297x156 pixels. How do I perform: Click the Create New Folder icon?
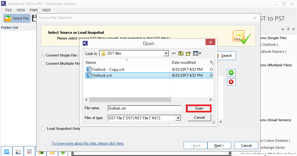click(x=188, y=53)
